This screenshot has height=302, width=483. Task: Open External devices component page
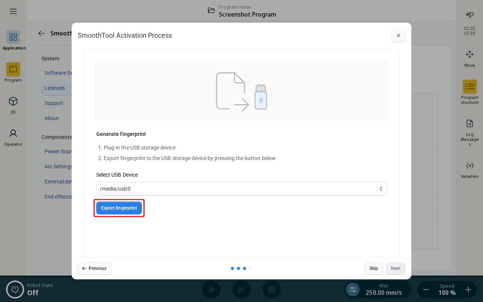tap(58, 182)
